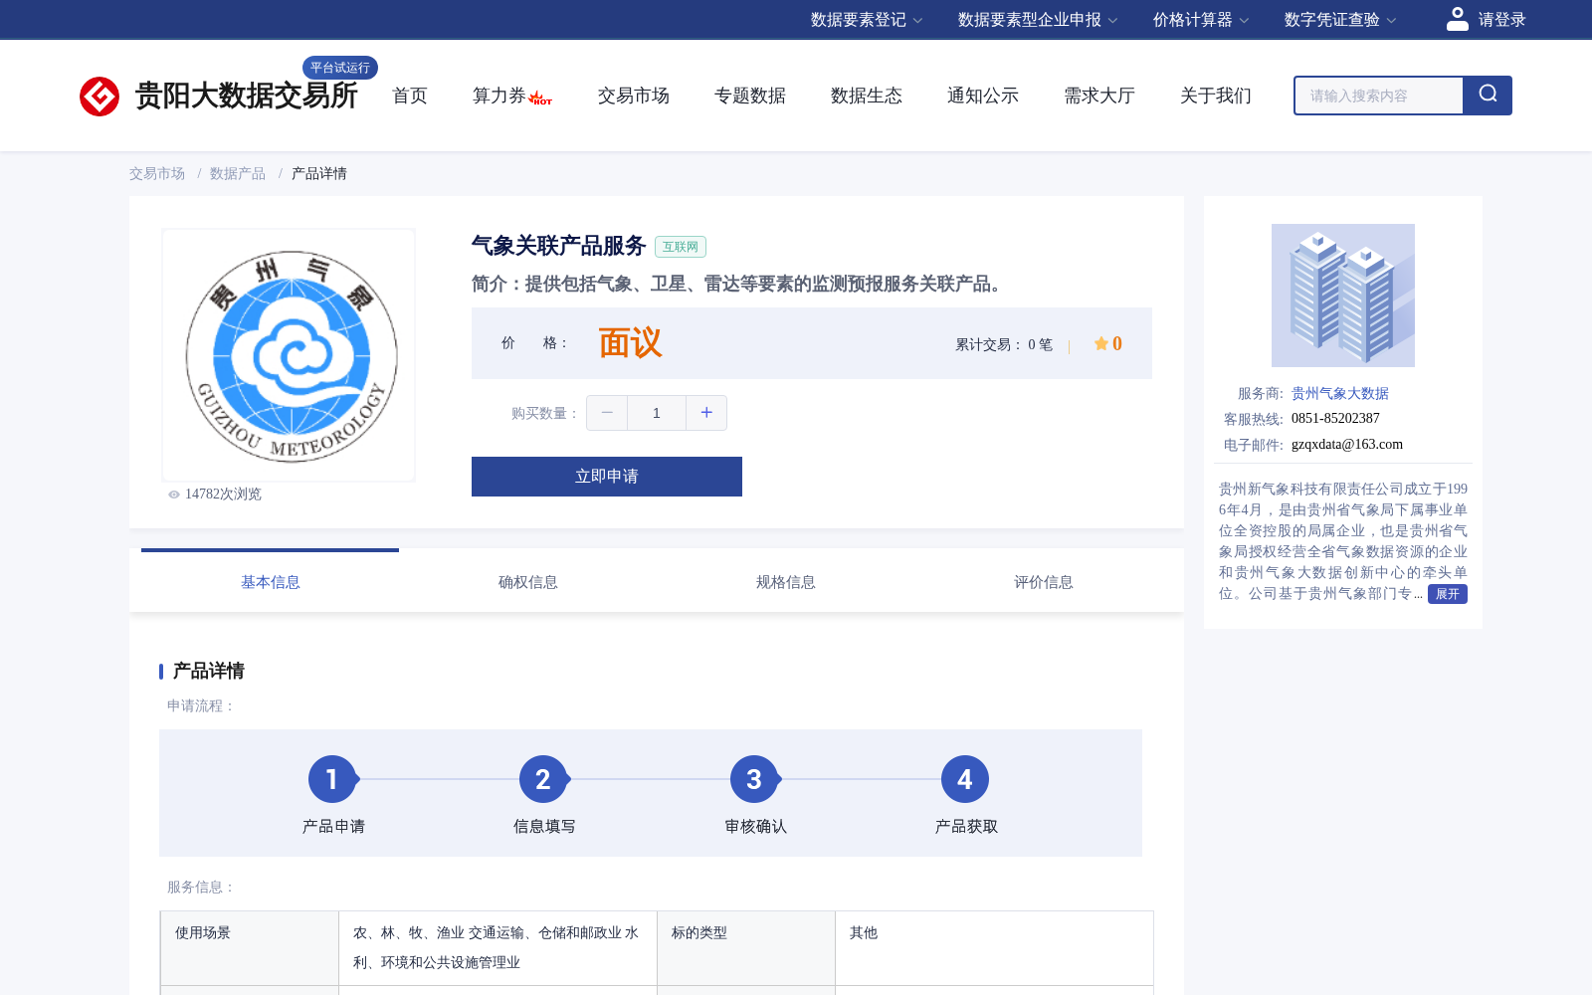1592x995 pixels.
Task: Click 数据产品 breadcrumb link
Action: (x=238, y=174)
